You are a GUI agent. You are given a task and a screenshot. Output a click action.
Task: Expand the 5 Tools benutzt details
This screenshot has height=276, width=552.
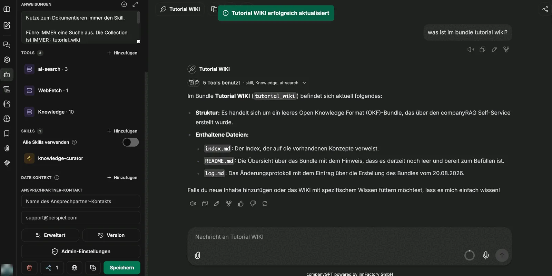coord(247,83)
